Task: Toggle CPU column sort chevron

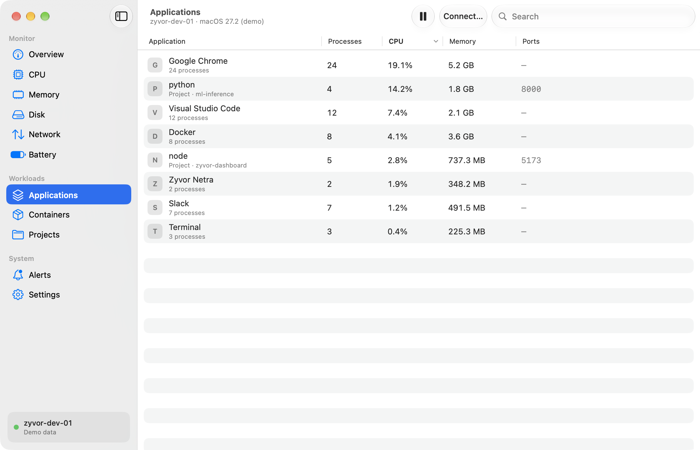Action: point(436,41)
